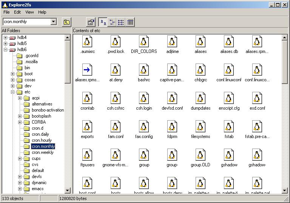Open the folder path combo box dropdown
The height and width of the screenshot is (203, 290).
pyautogui.click(x=54, y=22)
